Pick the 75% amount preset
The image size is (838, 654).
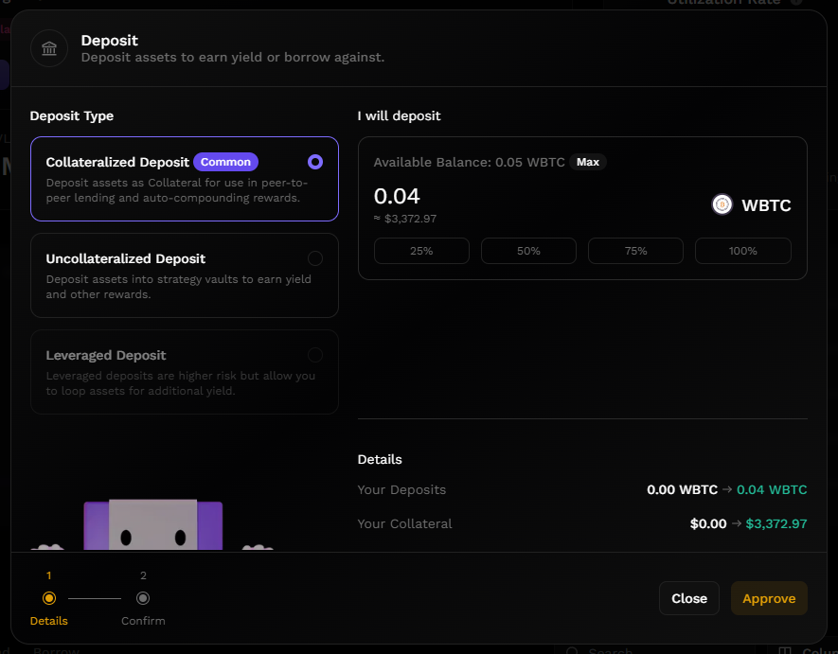coord(635,251)
